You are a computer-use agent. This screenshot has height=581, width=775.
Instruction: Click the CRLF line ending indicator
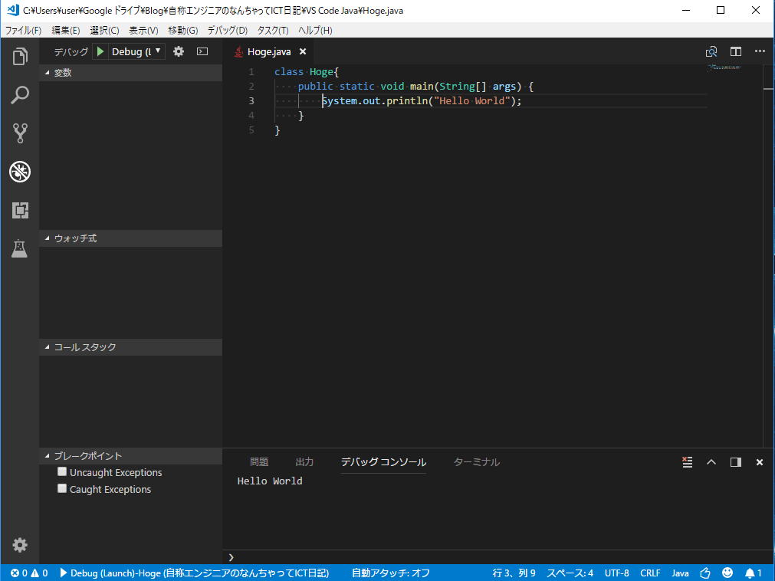650,573
